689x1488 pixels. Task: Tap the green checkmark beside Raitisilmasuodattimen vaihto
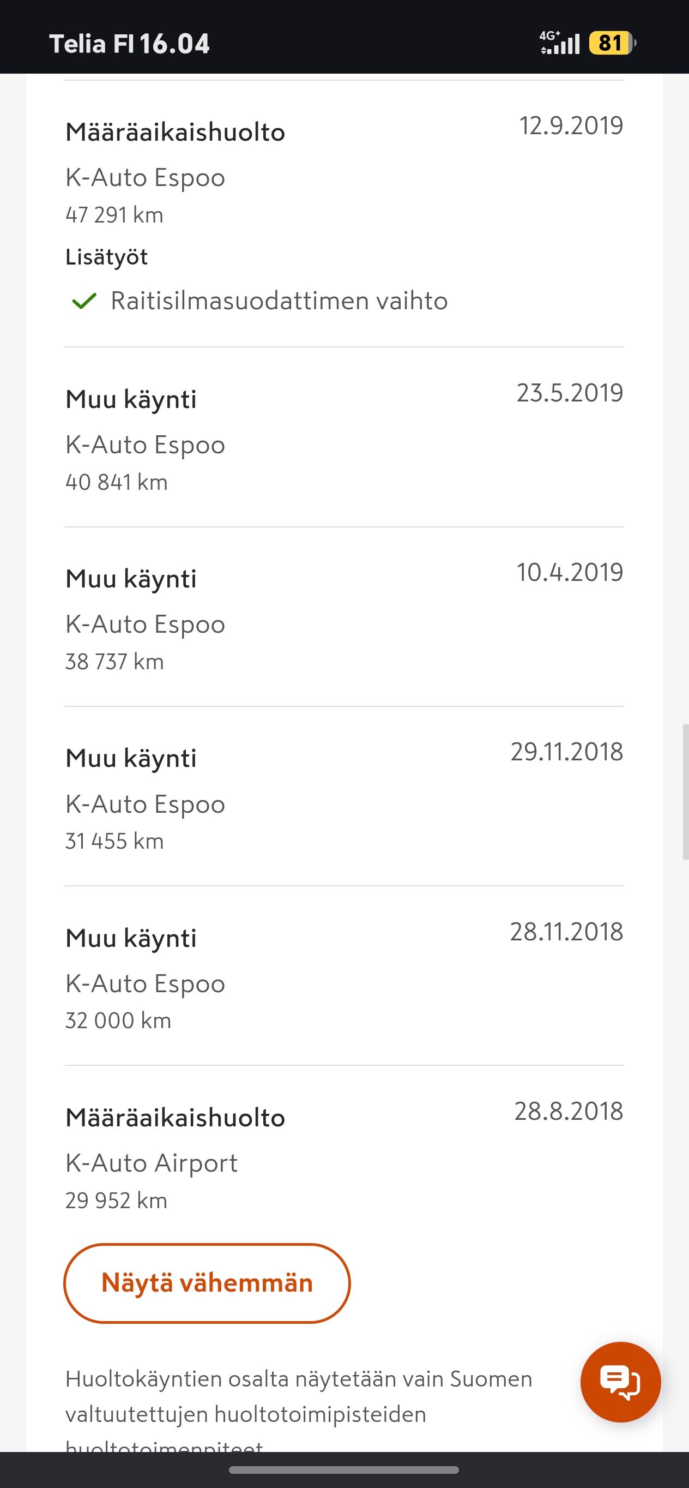[84, 301]
